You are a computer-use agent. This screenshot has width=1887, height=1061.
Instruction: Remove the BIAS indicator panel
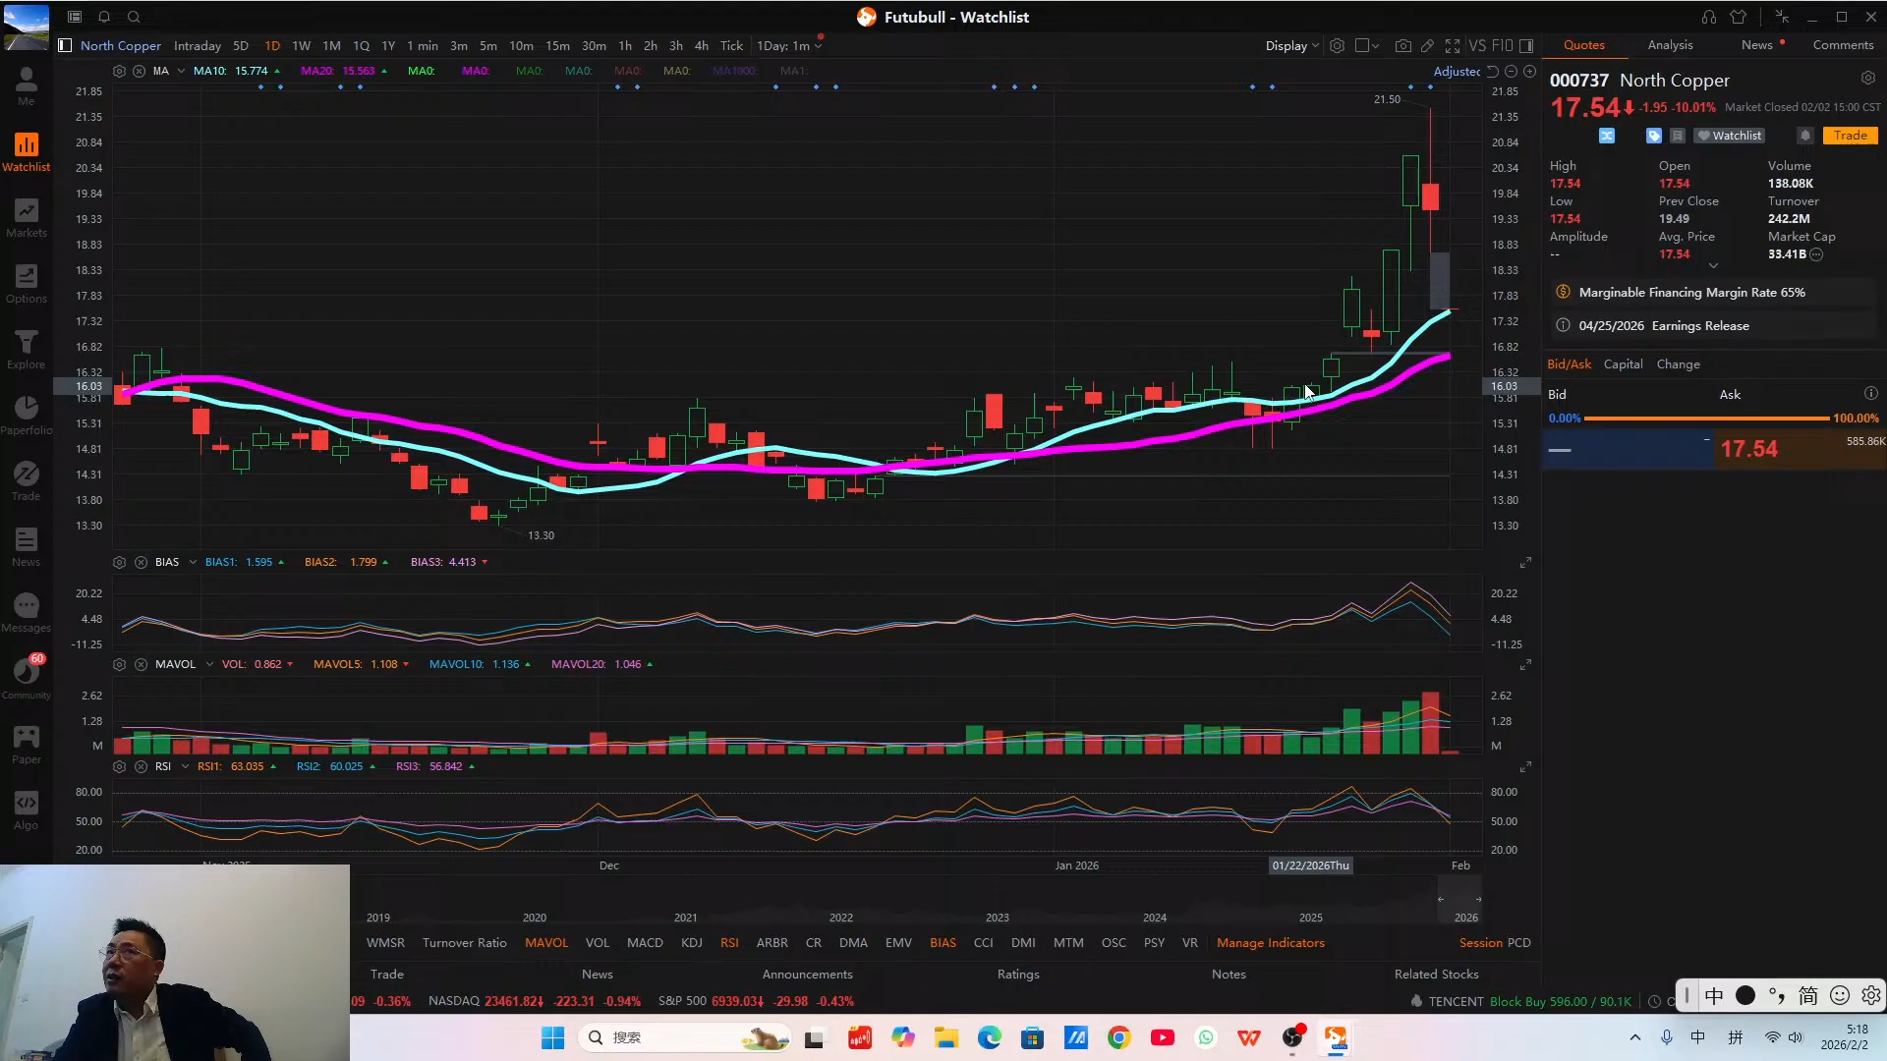click(x=141, y=562)
